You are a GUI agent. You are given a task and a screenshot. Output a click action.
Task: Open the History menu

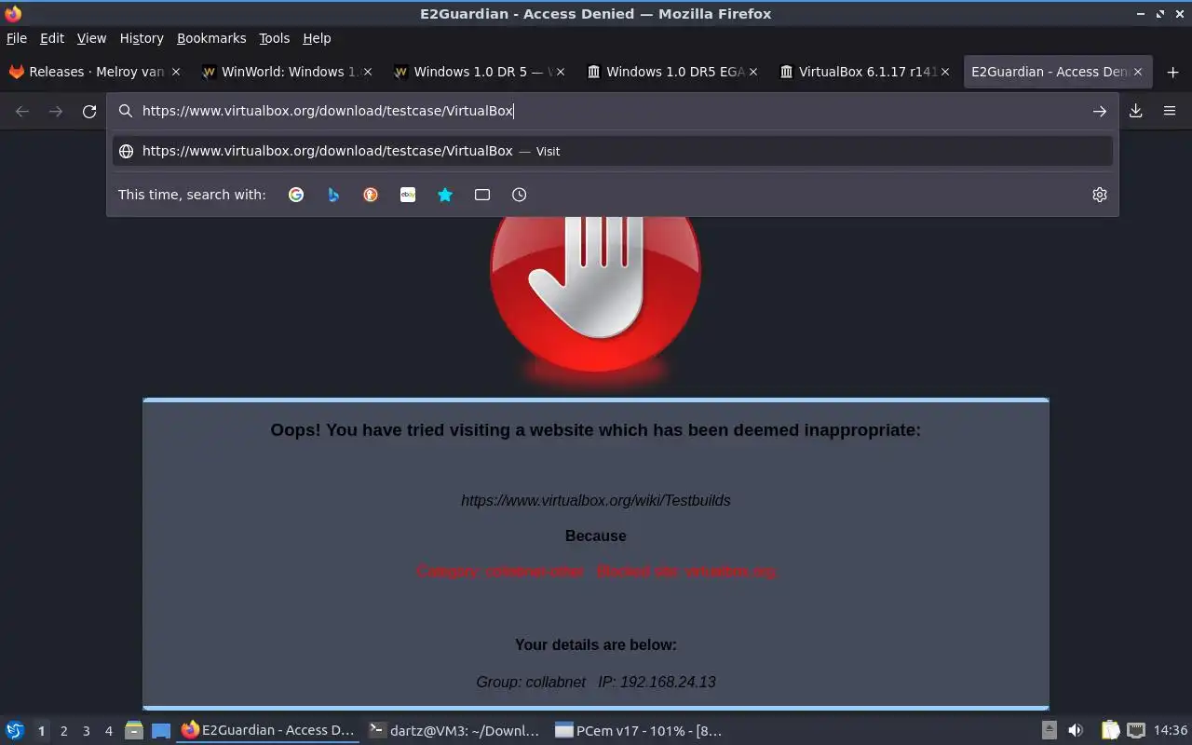click(142, 38)
